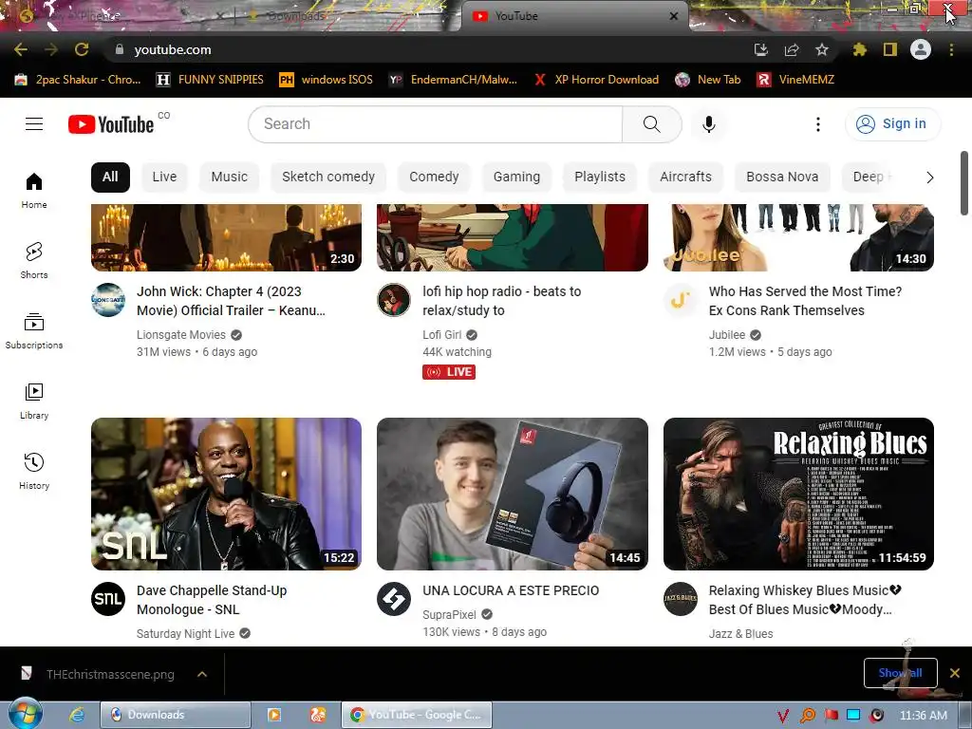Image resolution: width=972 pixels, height=729 pixels.
Task: Open the Chrome extensions puzzle icon
Action: (859, 49)
